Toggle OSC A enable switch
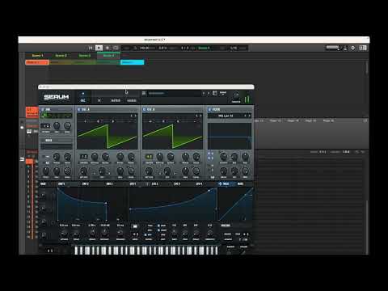Image resolution: width=388 pixels, height=291 pixels. click(x=79, y=109)
